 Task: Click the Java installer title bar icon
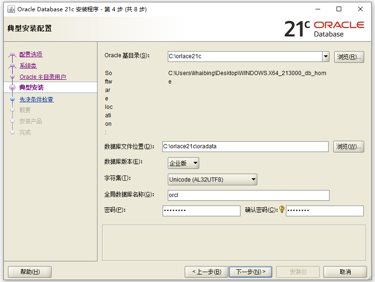coord(11,9)
